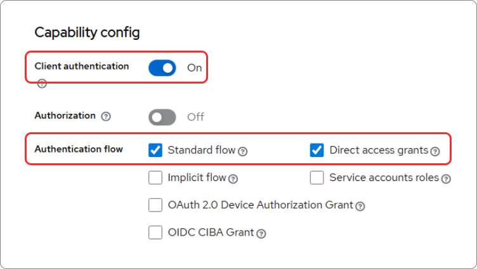Uncheck the Direct access grants checkbox

(x=317, y=150)
